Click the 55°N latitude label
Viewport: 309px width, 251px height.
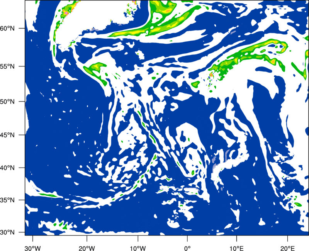click(x=7, y=66)
